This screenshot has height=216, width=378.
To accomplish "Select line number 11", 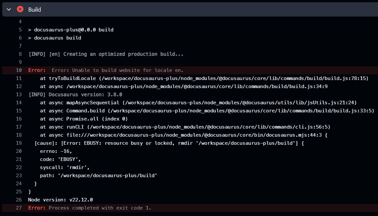I will click(x=19, y=78).
